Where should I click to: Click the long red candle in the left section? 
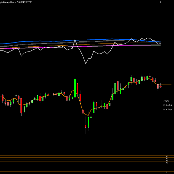point(21,105)
